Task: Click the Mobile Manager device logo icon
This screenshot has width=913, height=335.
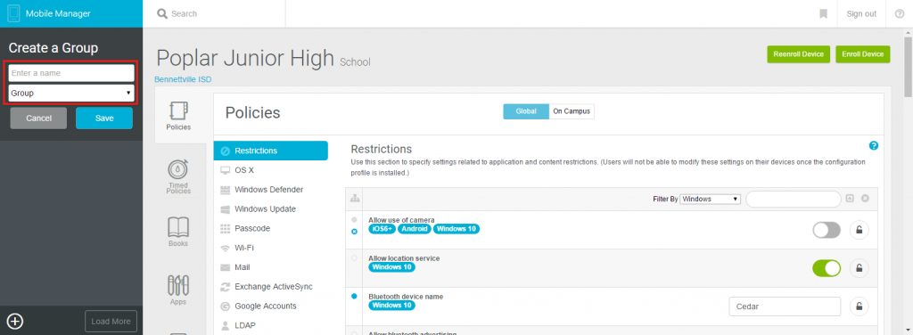Action: 13,13
